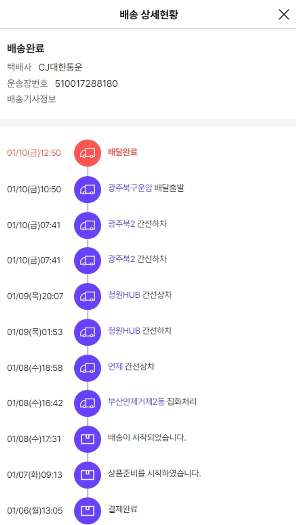The height and width of the screenshot is (525, 296).
Task: Click the 01/10(금)12:50 timestamp
Action: coord(34,153)
